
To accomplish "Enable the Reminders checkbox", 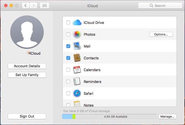I will 68,82.
